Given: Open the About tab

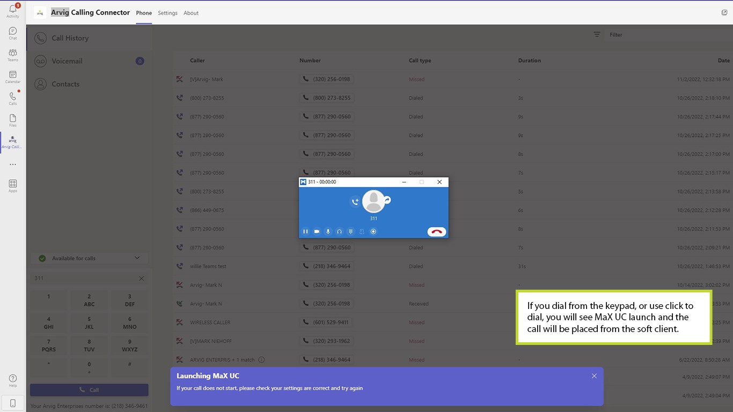Looking at the screenshot, I should tap(191, 13).
